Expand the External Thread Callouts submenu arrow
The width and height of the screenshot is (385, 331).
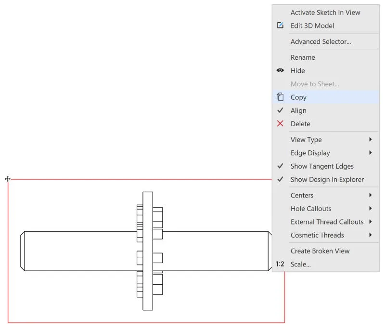[x=371, y=222]
